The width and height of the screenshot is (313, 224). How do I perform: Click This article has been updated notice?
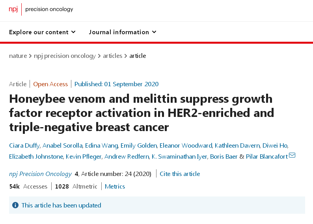61,205
